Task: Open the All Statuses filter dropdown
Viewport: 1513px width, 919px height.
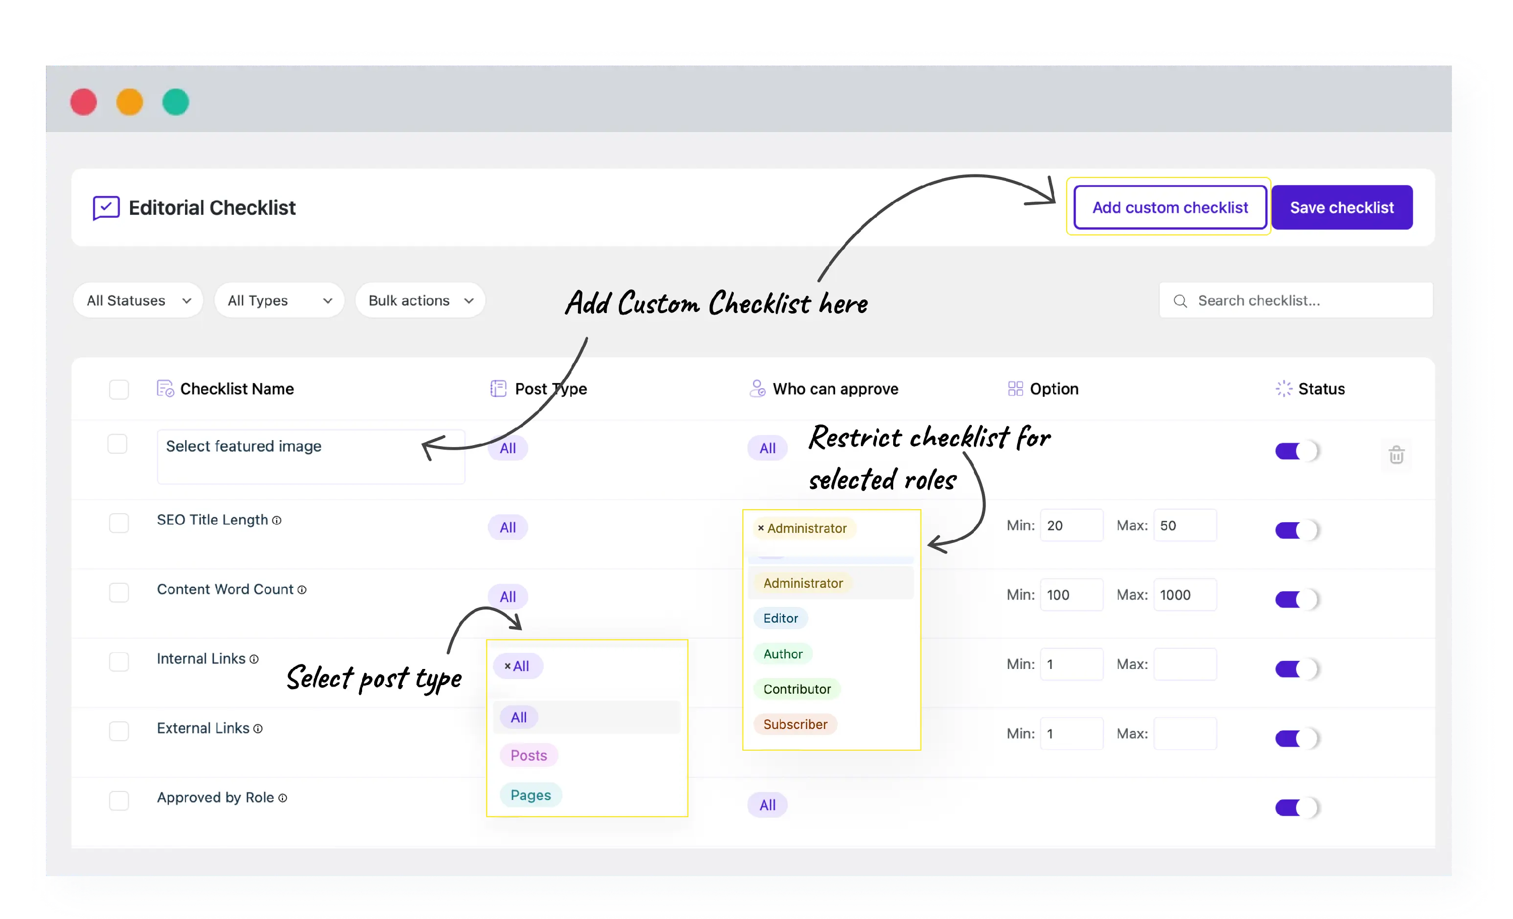Action: tap(138, 301)
